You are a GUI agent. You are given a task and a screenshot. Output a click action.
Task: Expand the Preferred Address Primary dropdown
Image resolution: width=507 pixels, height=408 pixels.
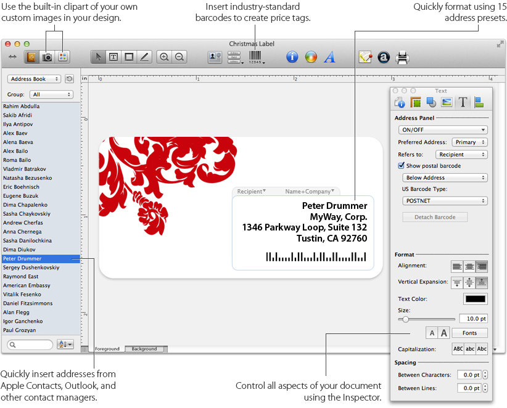coord(469,142)
